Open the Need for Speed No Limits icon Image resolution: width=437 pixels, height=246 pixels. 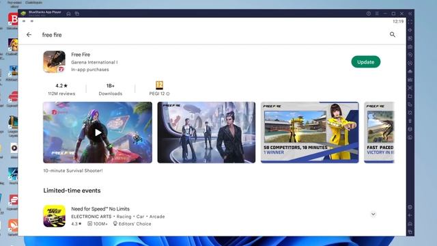[x=55, y=216]
